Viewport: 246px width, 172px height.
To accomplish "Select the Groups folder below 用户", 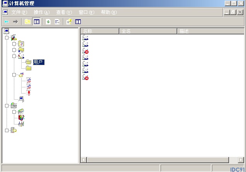I will (29, 68).
